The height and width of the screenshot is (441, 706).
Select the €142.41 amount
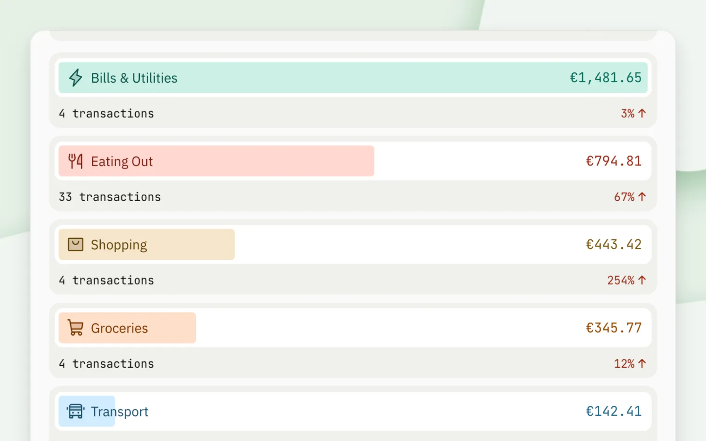point(614,411)
